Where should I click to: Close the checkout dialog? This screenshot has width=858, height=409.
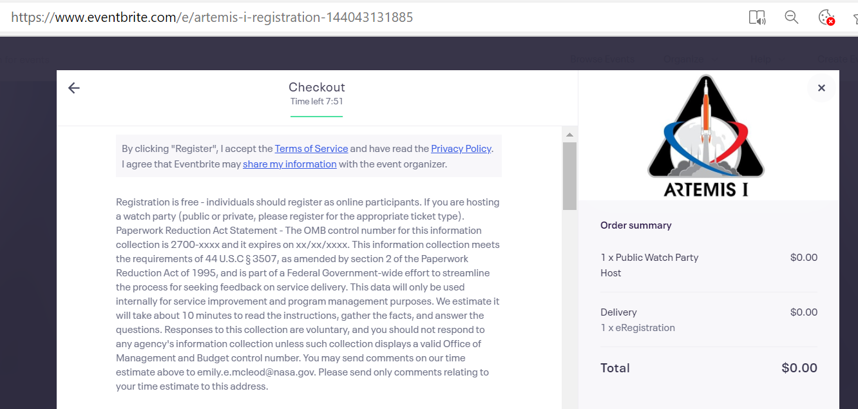(821, 88)
